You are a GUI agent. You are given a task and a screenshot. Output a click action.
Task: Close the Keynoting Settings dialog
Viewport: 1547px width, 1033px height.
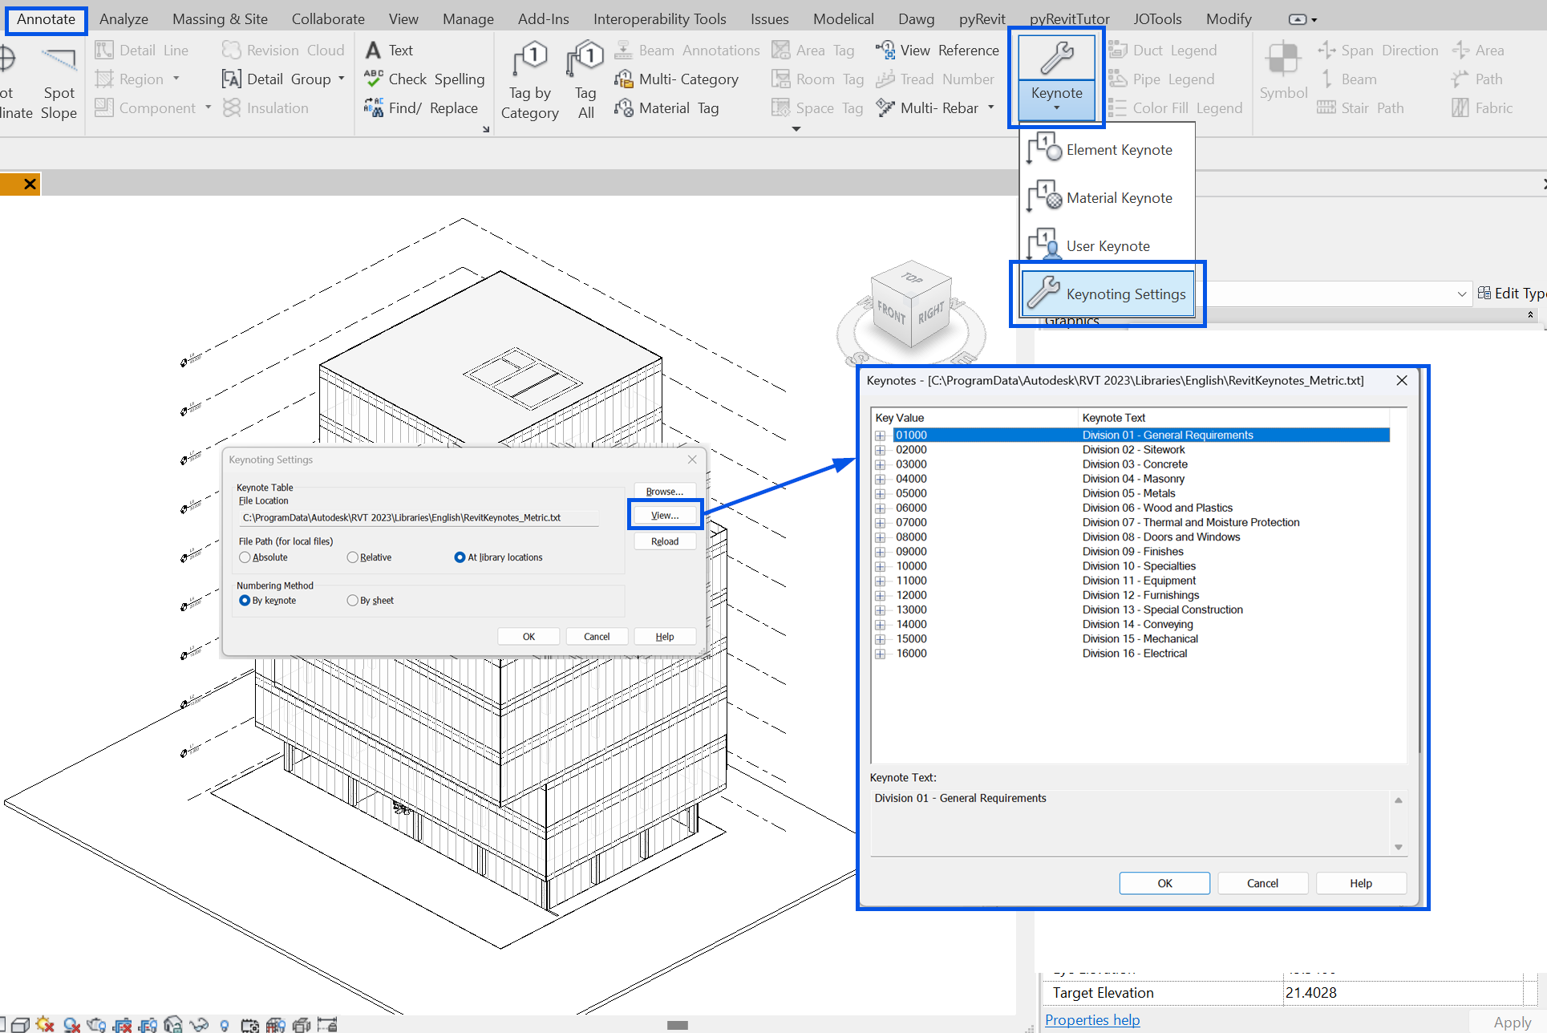tap(692, 460)
